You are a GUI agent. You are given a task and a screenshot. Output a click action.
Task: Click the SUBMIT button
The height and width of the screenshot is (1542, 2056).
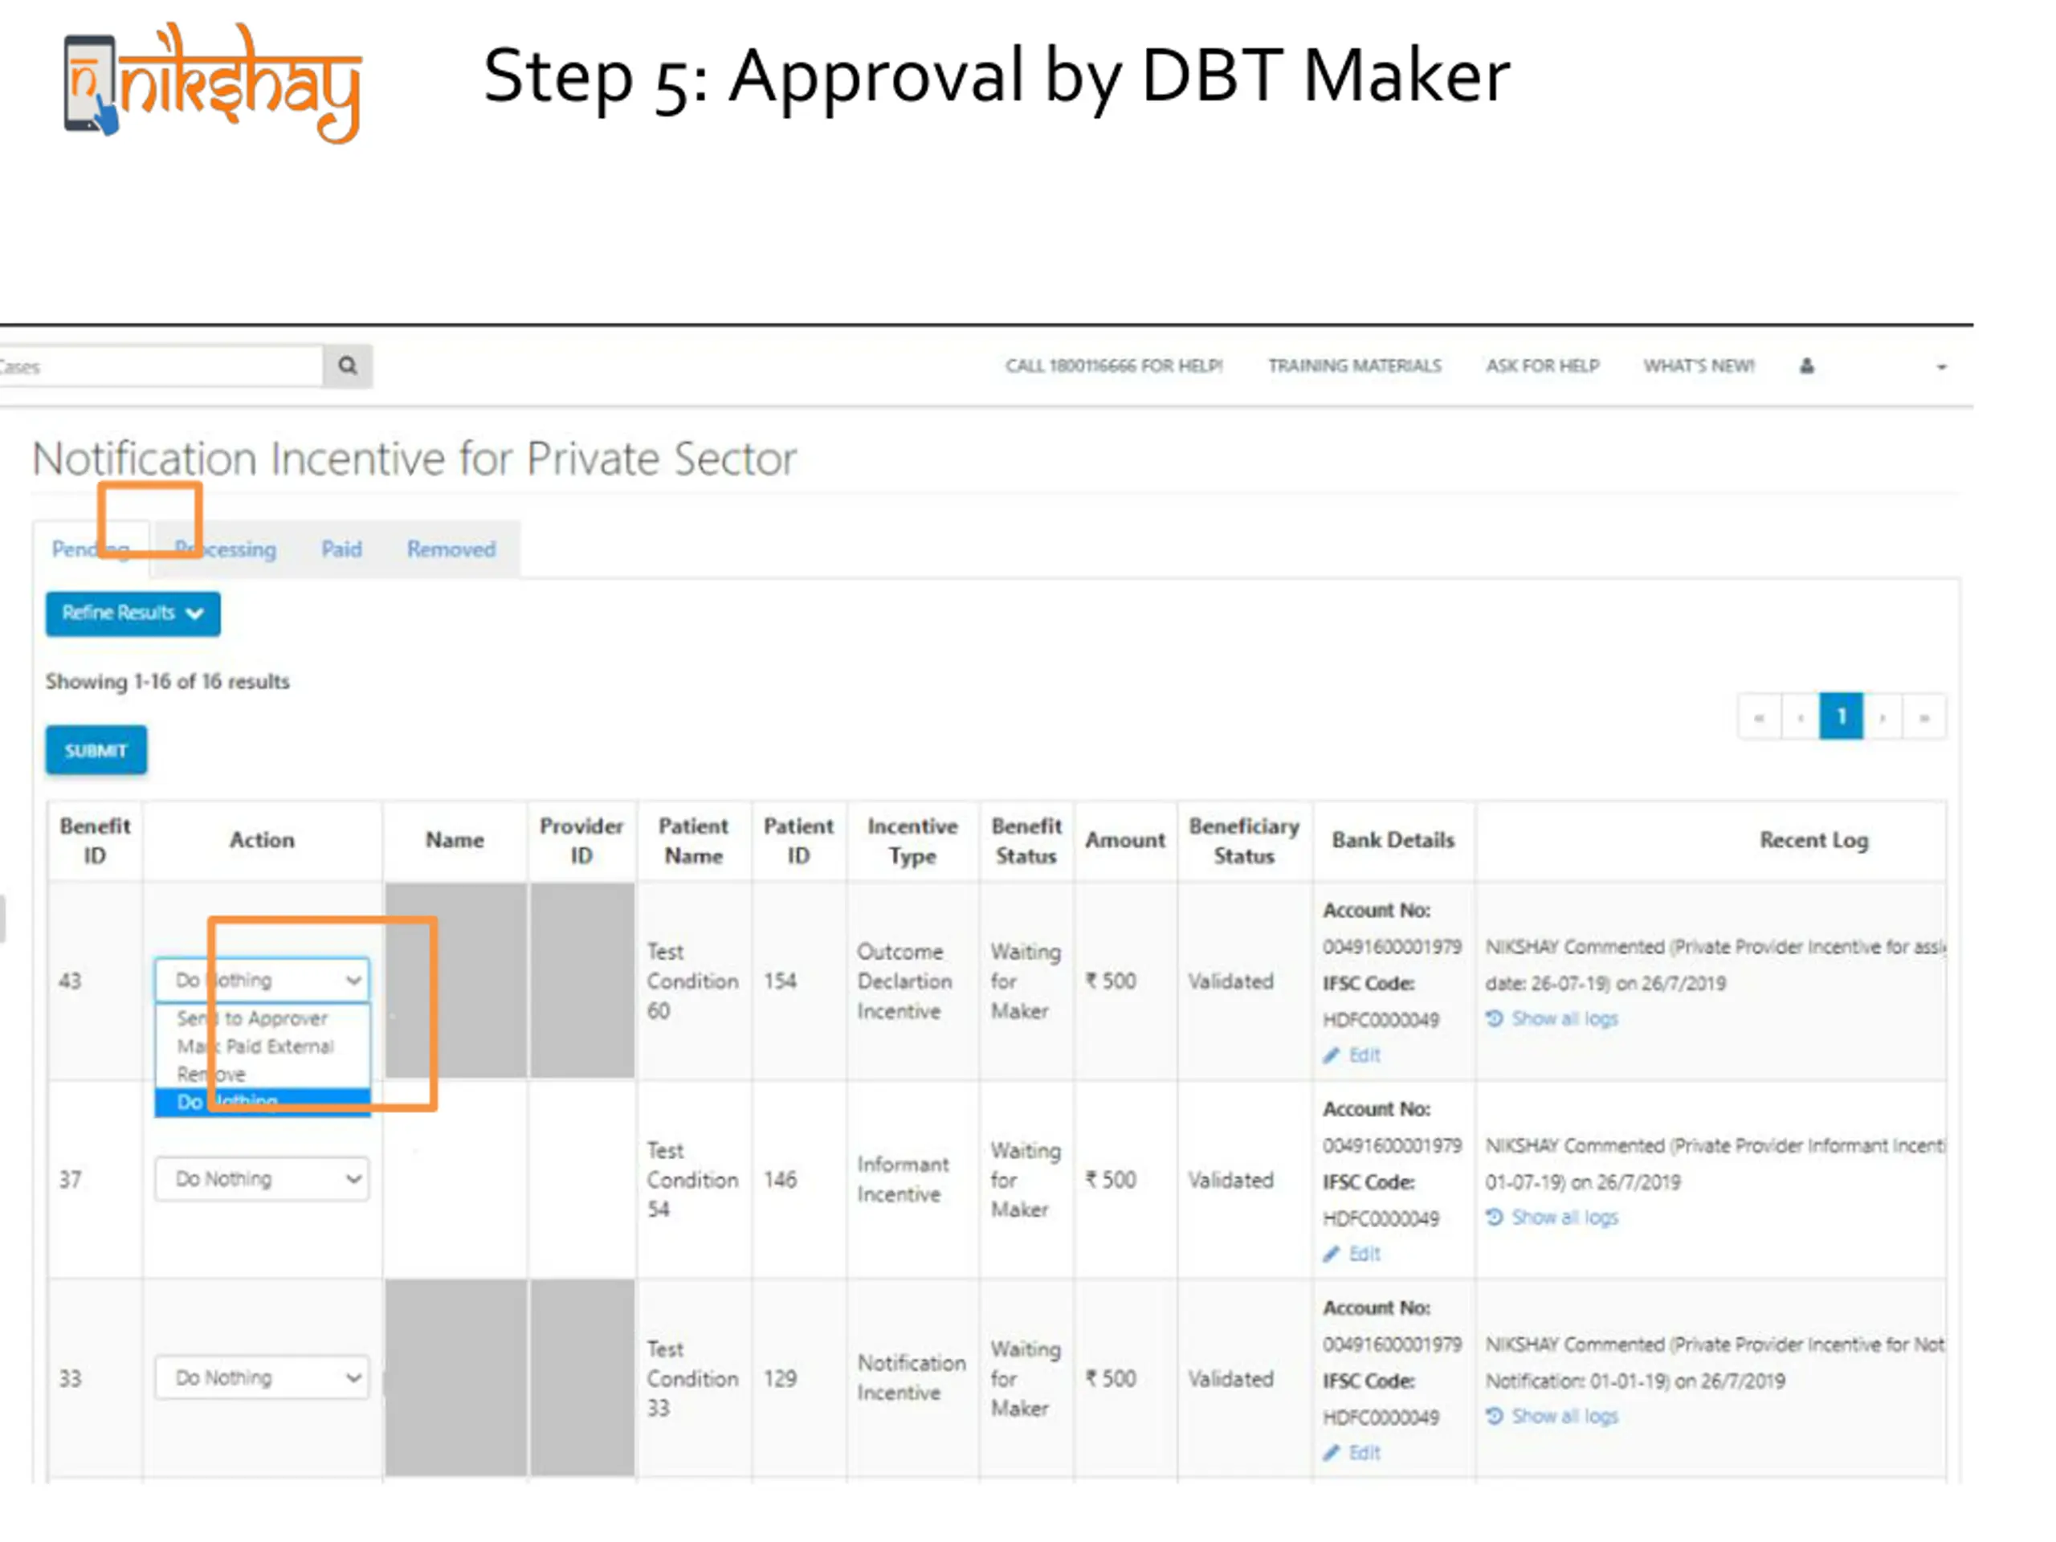click(96, 750)
